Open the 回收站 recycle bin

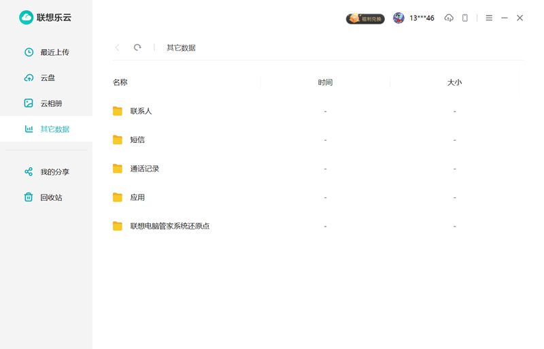[51, 198]
